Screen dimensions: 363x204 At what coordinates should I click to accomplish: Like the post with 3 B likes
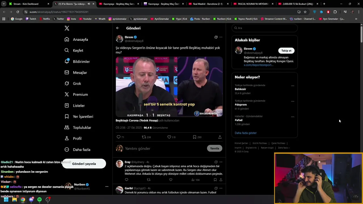point(171,137)
